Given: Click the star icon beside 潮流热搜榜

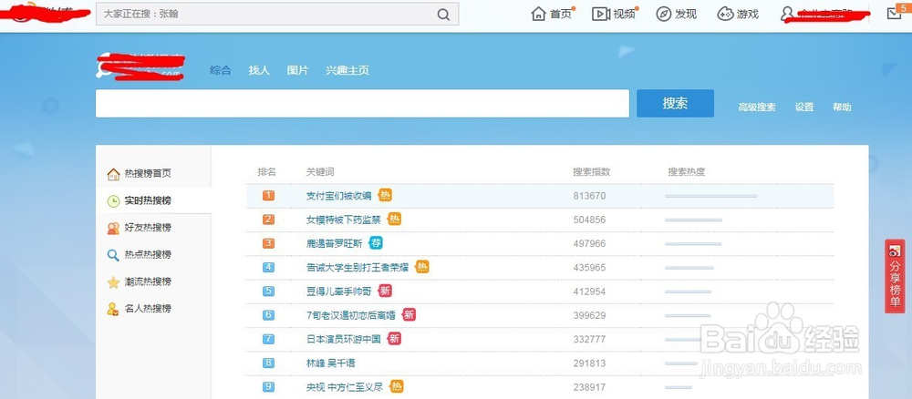Looking at the screenshot, I should pos(113,282).
